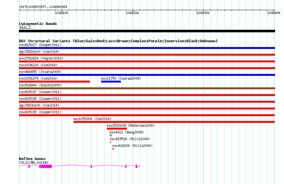The width and height of the screenshot is (284, 184).
Task: Open nsv1051901 (Coe2014) variant label
Action: click(x=92, y=119)
